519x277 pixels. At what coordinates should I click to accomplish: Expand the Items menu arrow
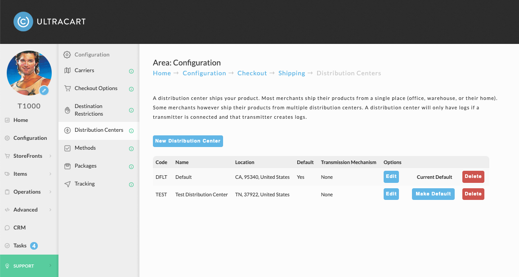pyautogui.click(x=50, y=174)
